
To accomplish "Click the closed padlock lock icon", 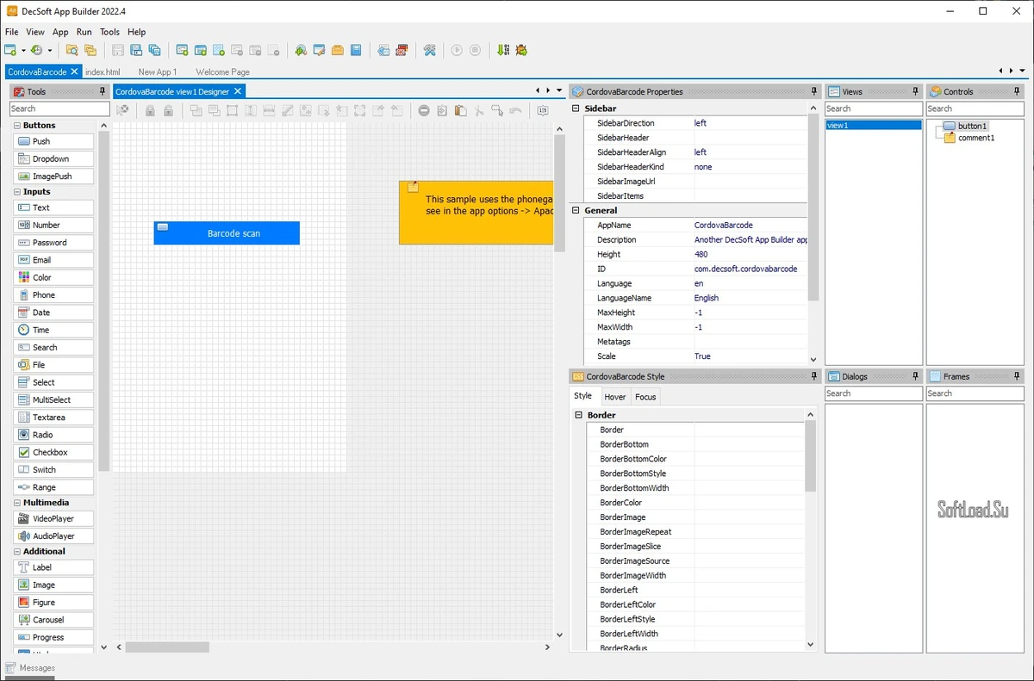I will (150, 110).
